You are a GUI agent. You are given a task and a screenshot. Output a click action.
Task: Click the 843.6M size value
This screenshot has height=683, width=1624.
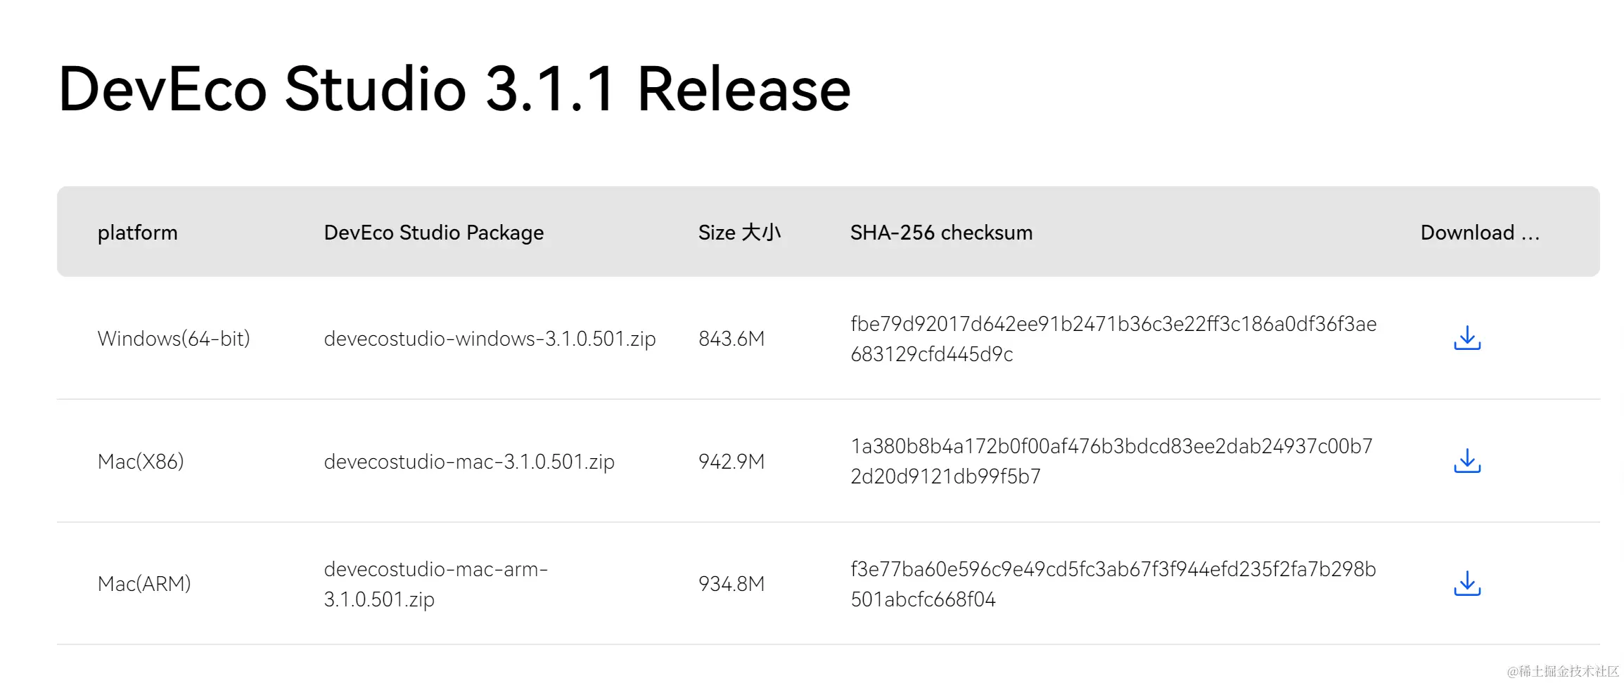pyautogui.click(x=731, y=339)
